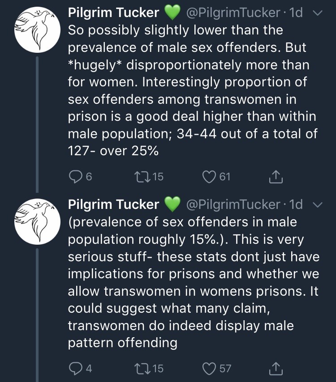
Task: Open Pilgrim Tucker's name on second tweet
Action: tap(113, 205)
